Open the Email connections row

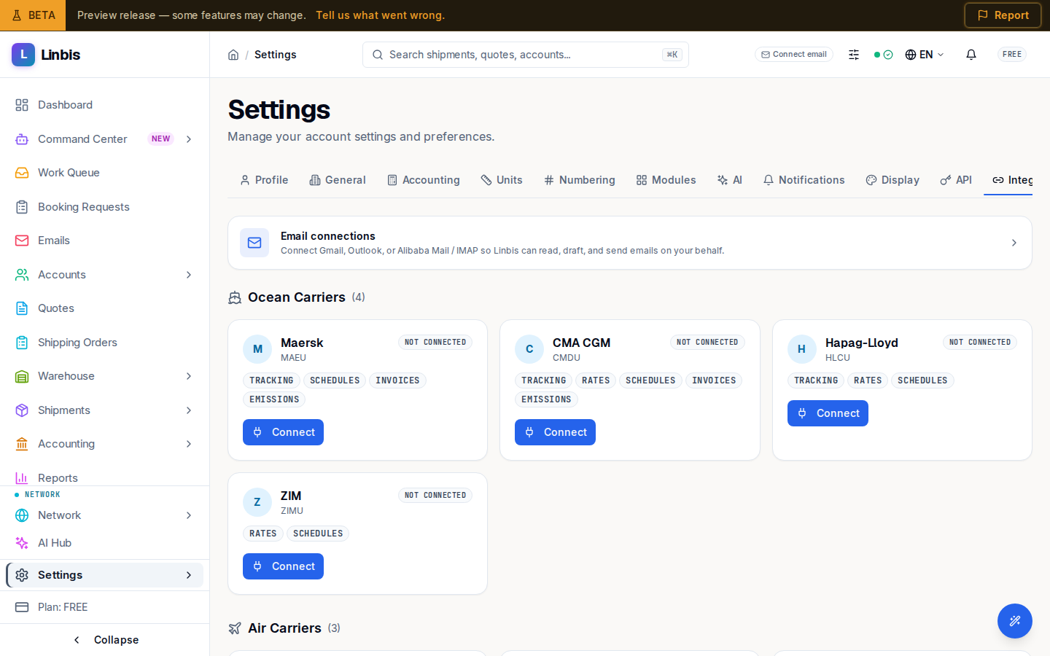point(630,243)
